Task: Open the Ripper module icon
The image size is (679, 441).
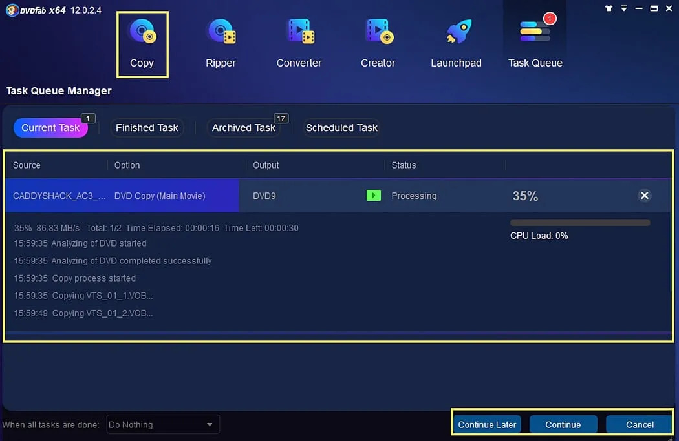Action: click(x=221, y=32)
